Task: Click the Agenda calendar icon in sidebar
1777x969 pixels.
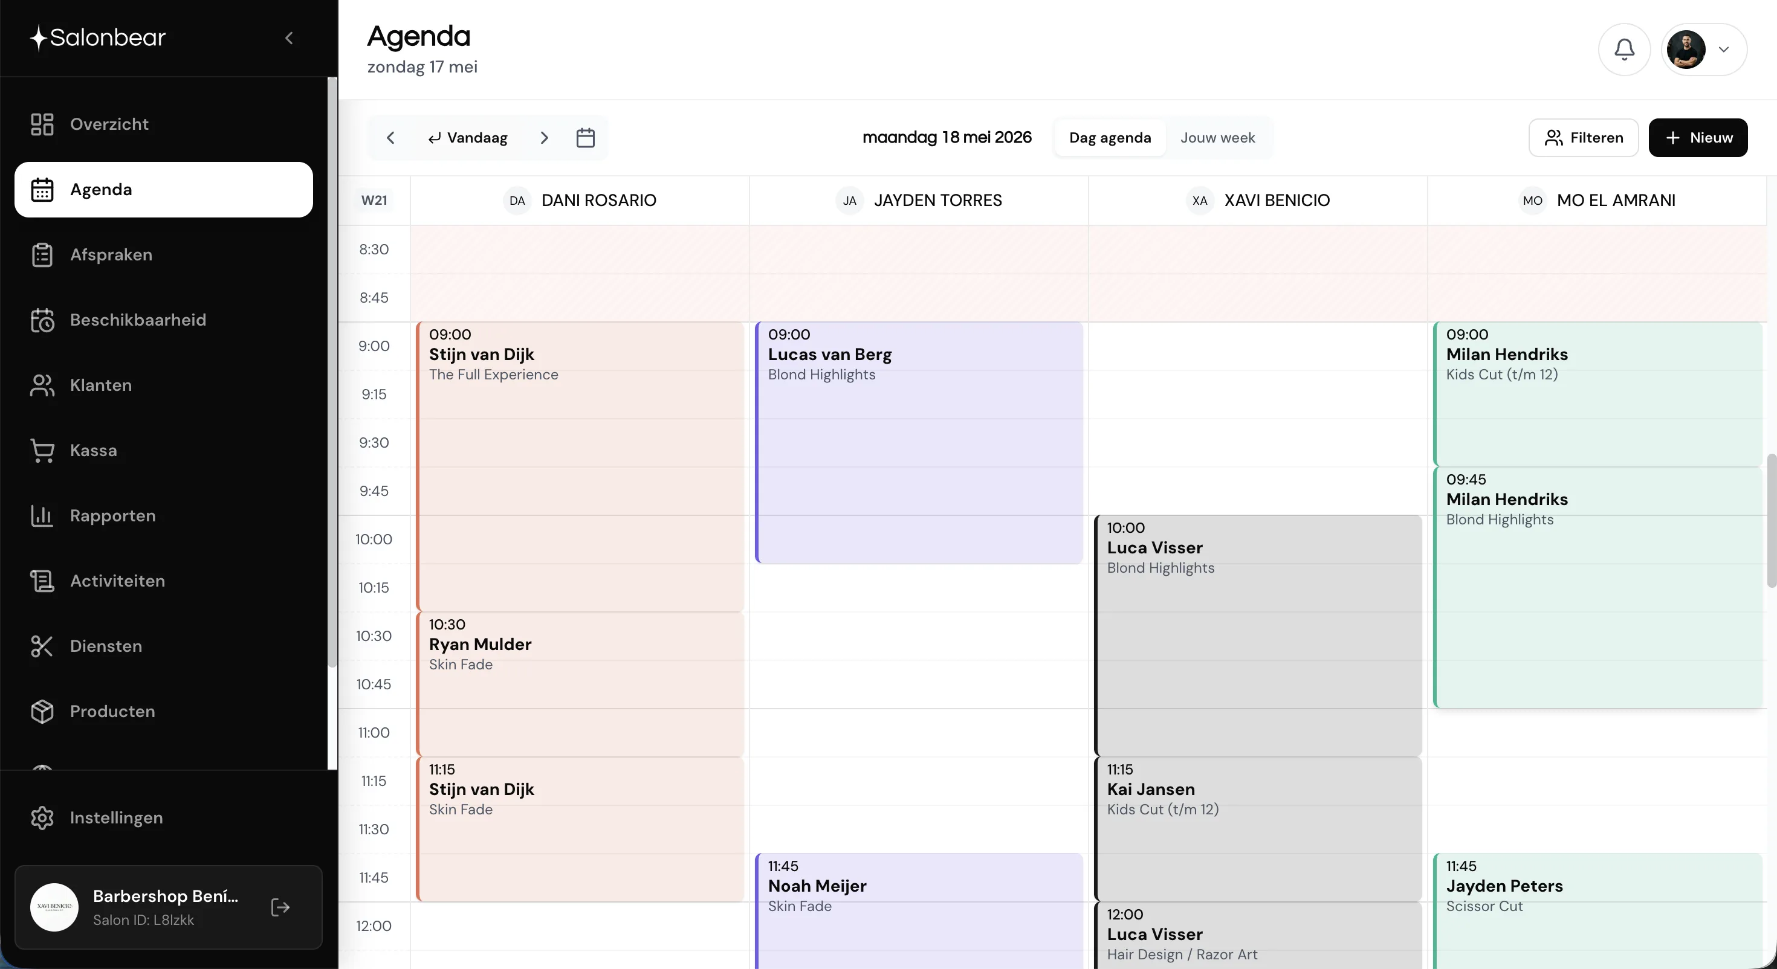Action: pos(42,190)
